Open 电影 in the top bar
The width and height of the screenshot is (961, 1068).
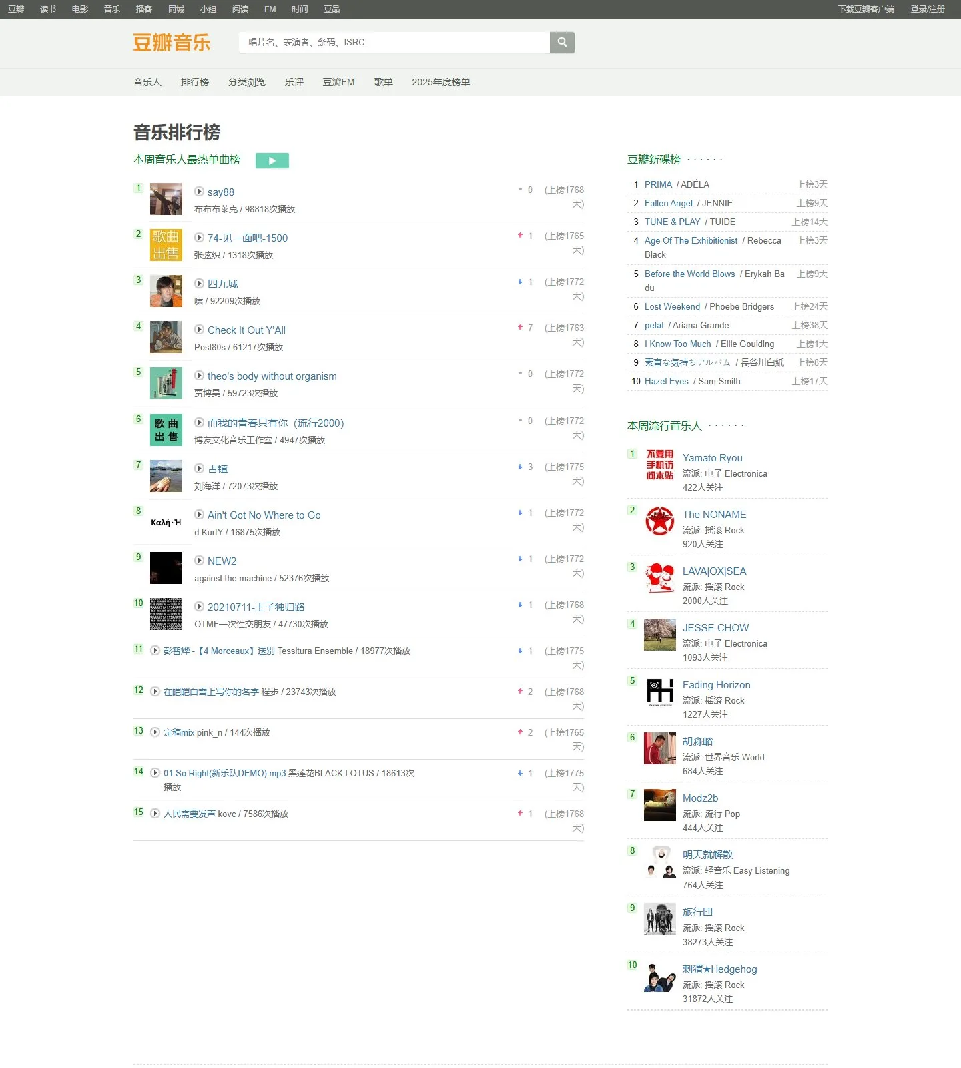(x=80, y=9)
